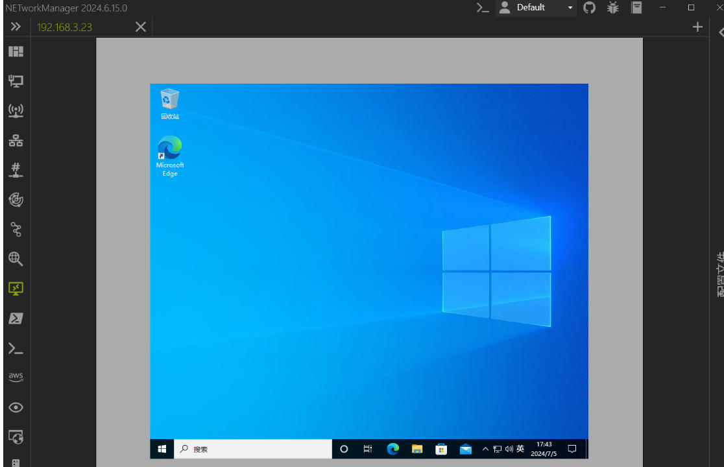The height and width of the screenshot is (467, 724).
Task: Close the 192.168.3.23 tab
Action: tap(140, 27)
